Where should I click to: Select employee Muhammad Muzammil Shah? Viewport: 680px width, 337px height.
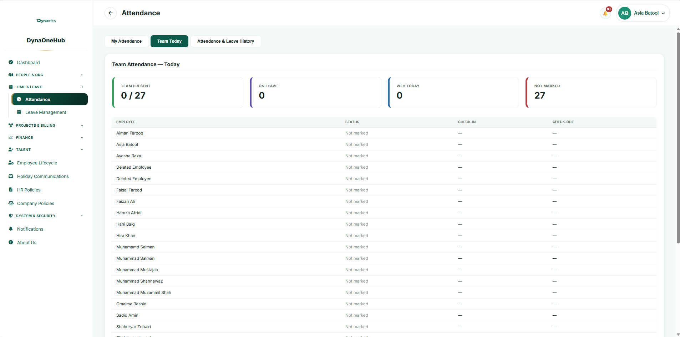[144, 293]
